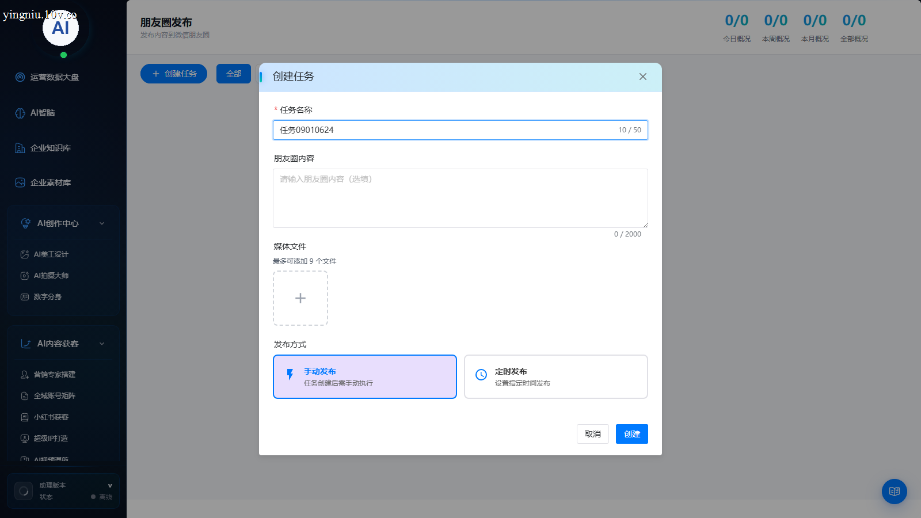Image resolution: width=921 pixels, height=518 pixels.
Task: Open 小红书获客 icon
Action: point(25,417)
